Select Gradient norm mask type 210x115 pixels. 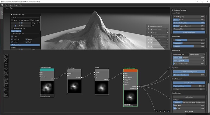click(x=200, y=102)
